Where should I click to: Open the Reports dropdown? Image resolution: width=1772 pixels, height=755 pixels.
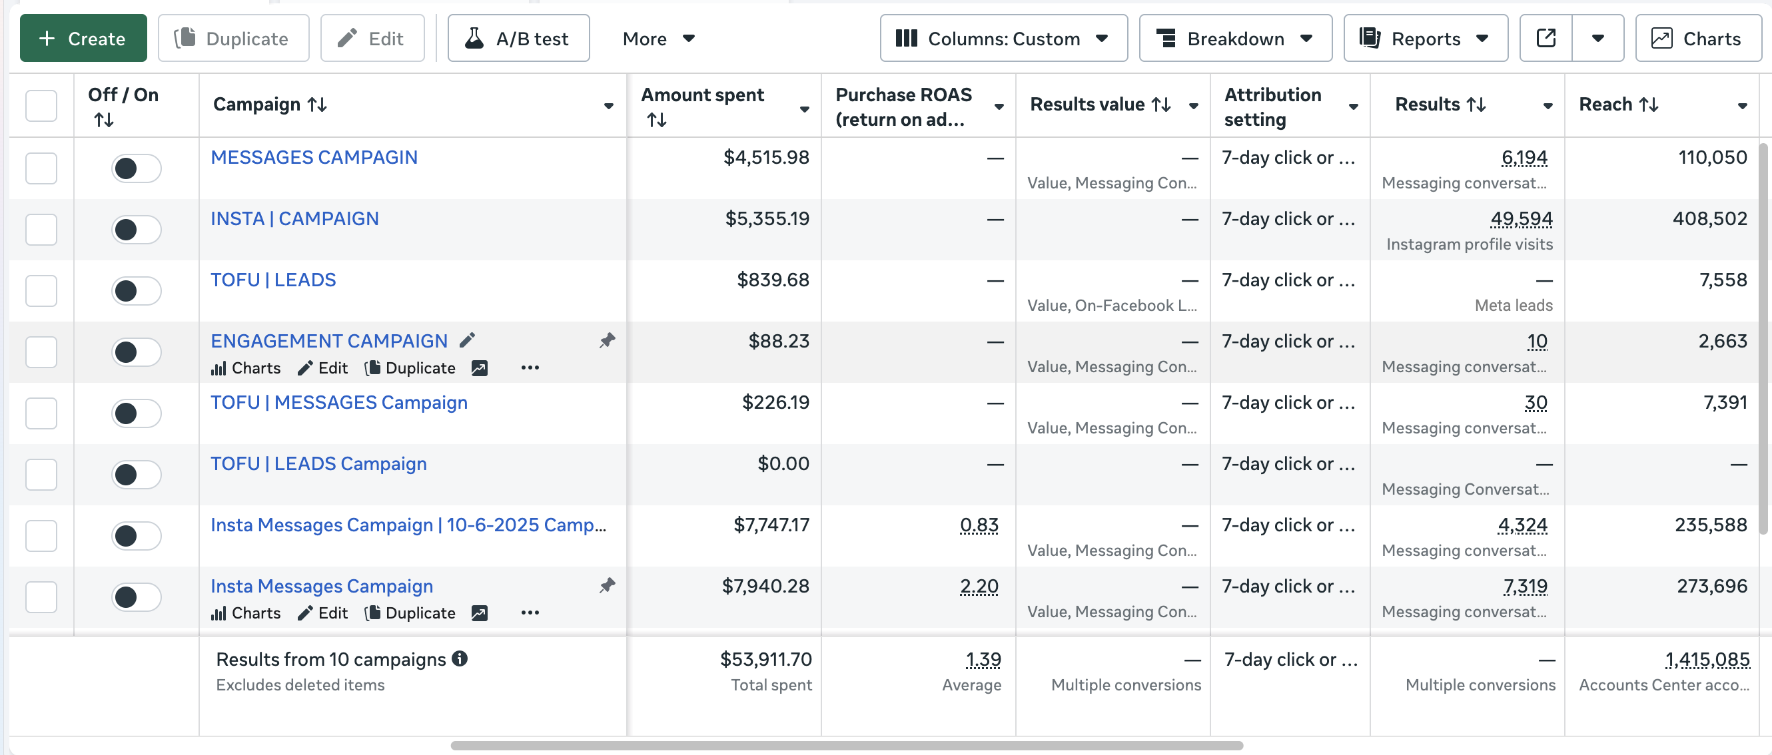tap(1425, 39)
